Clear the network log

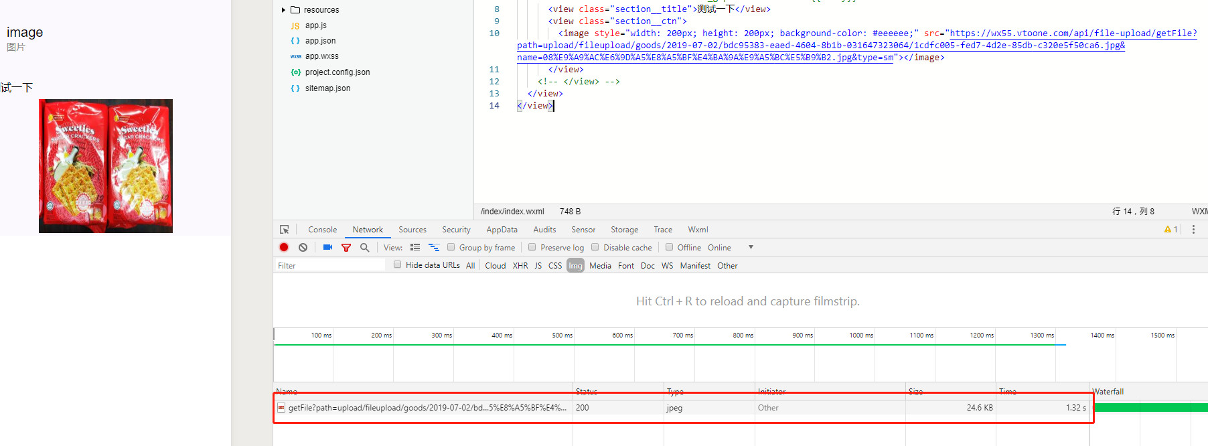tap(303, 248)
